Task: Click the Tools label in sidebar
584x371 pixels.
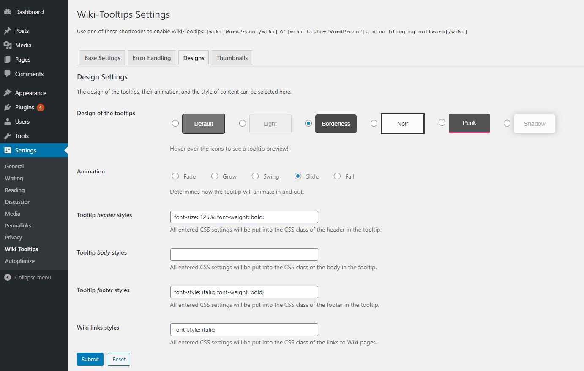Action: tap(22, 136)
